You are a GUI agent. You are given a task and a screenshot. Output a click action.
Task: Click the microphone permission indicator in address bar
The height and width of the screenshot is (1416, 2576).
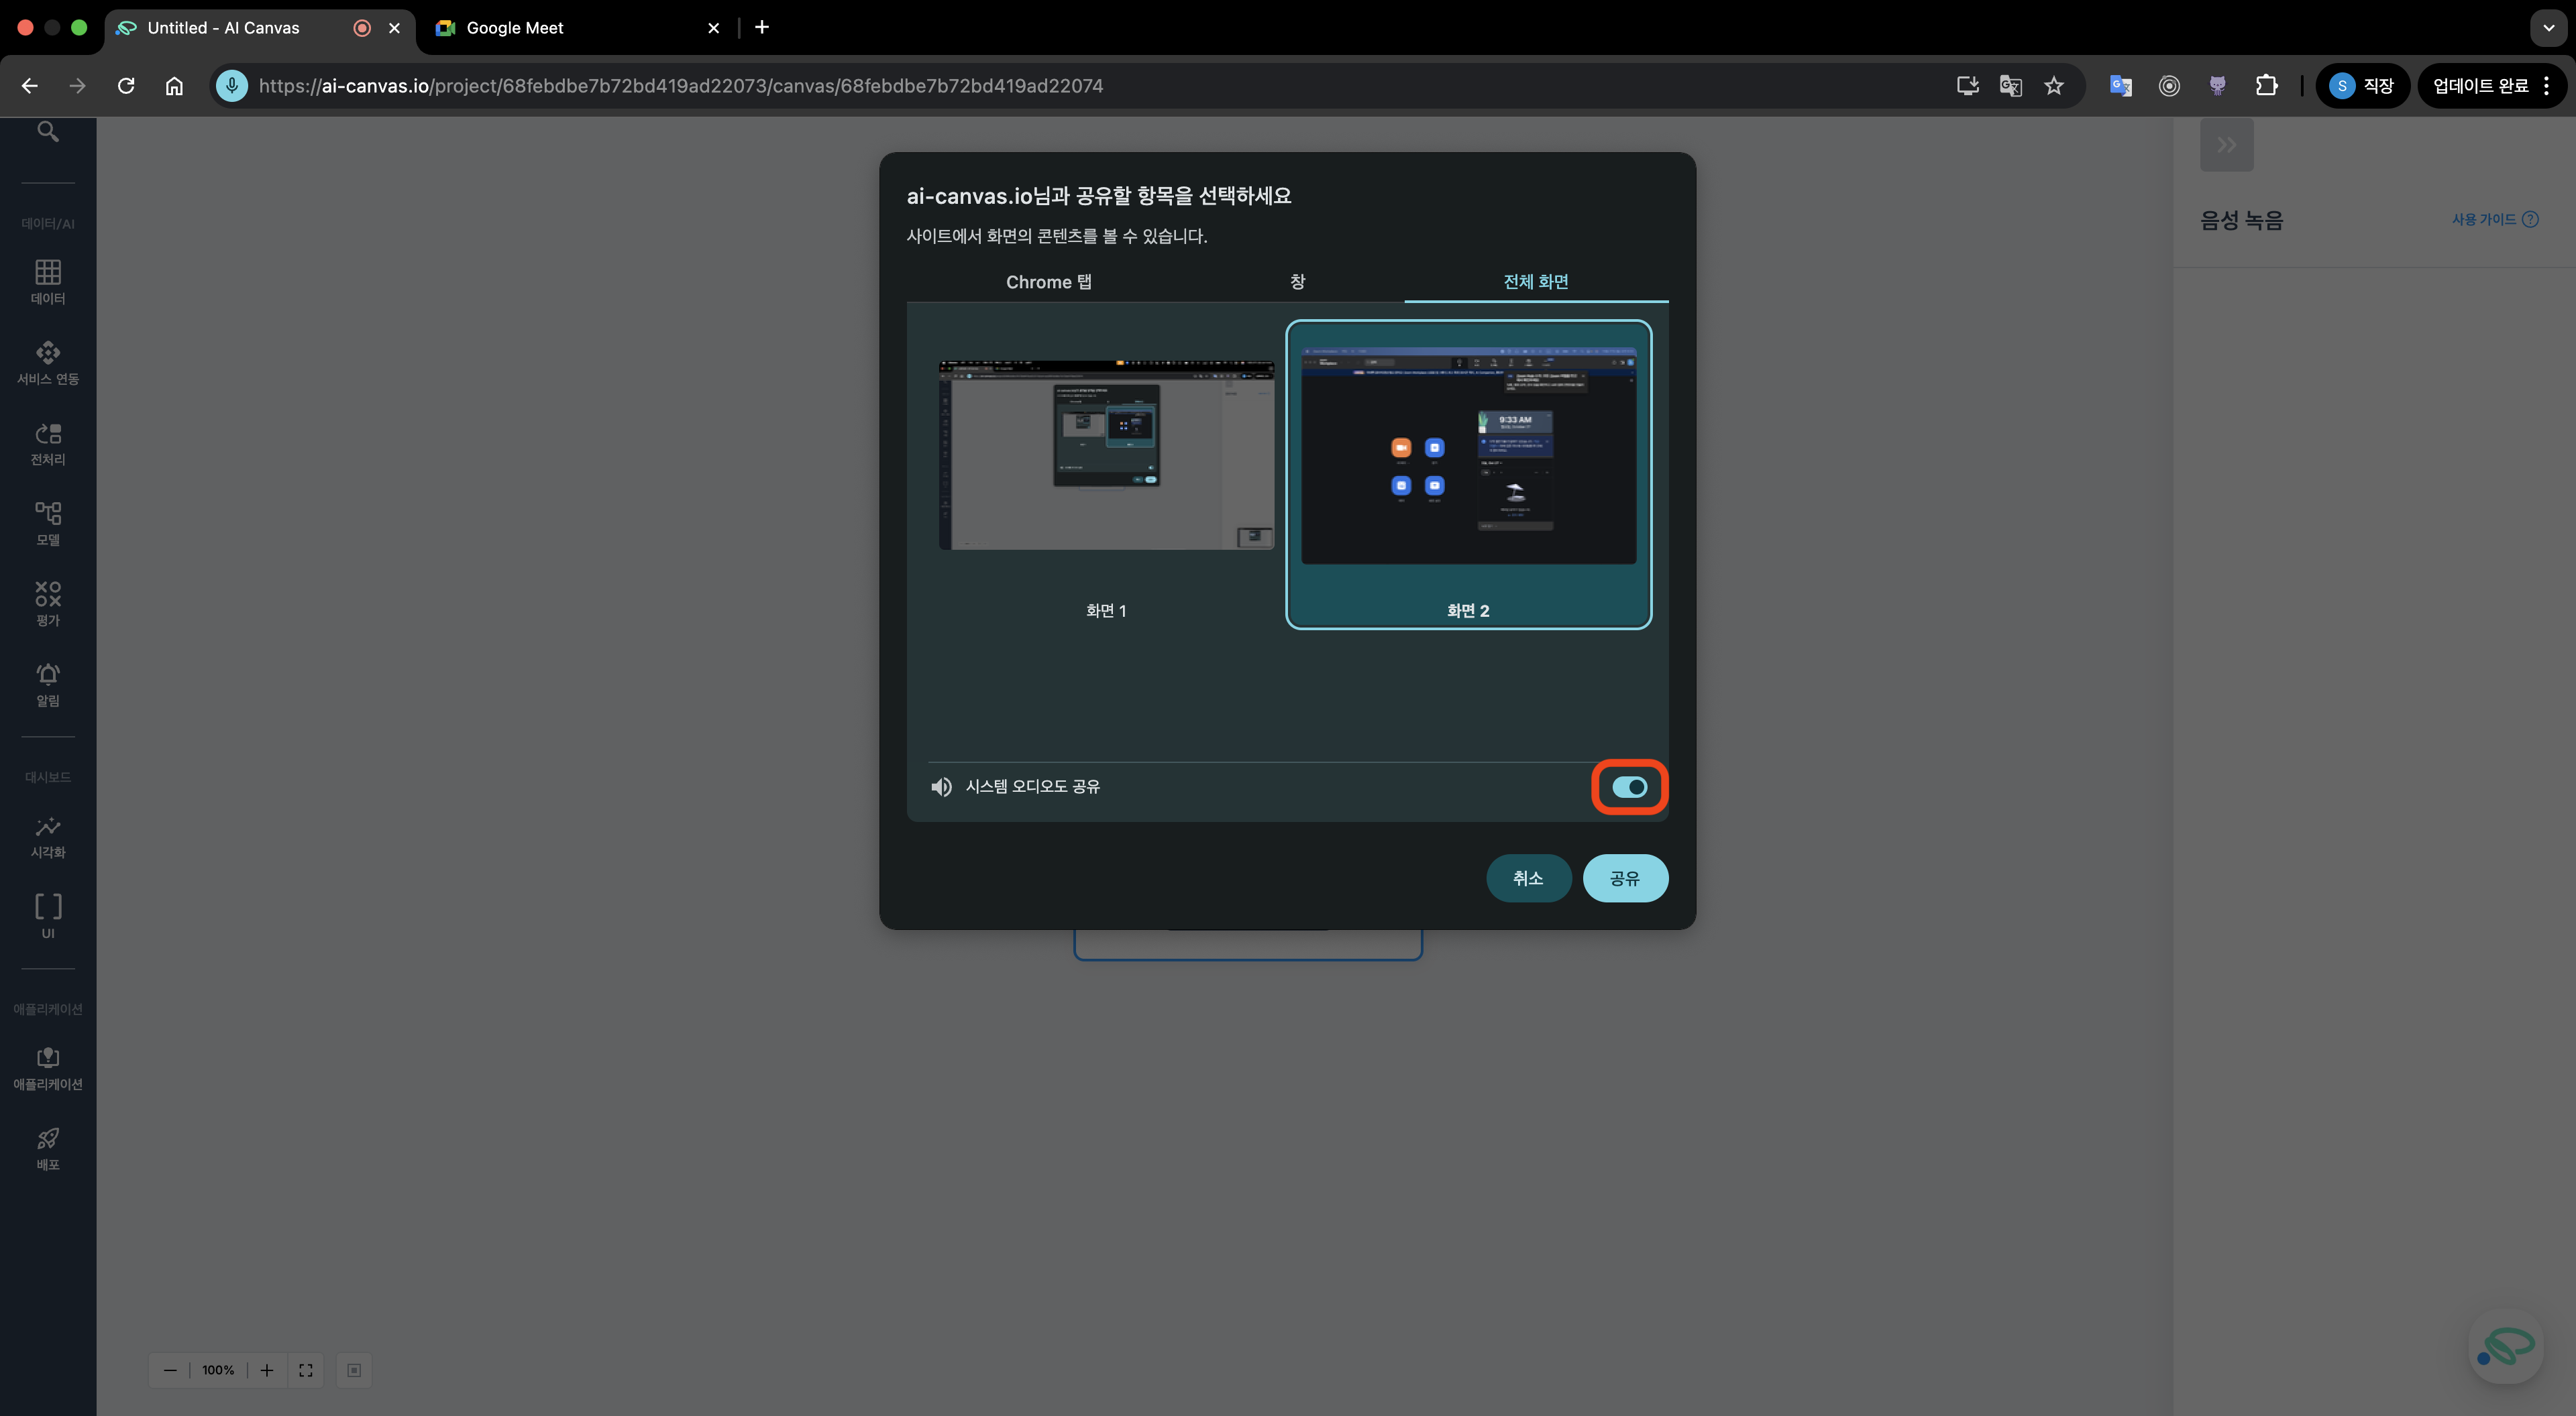coord(232,86)
